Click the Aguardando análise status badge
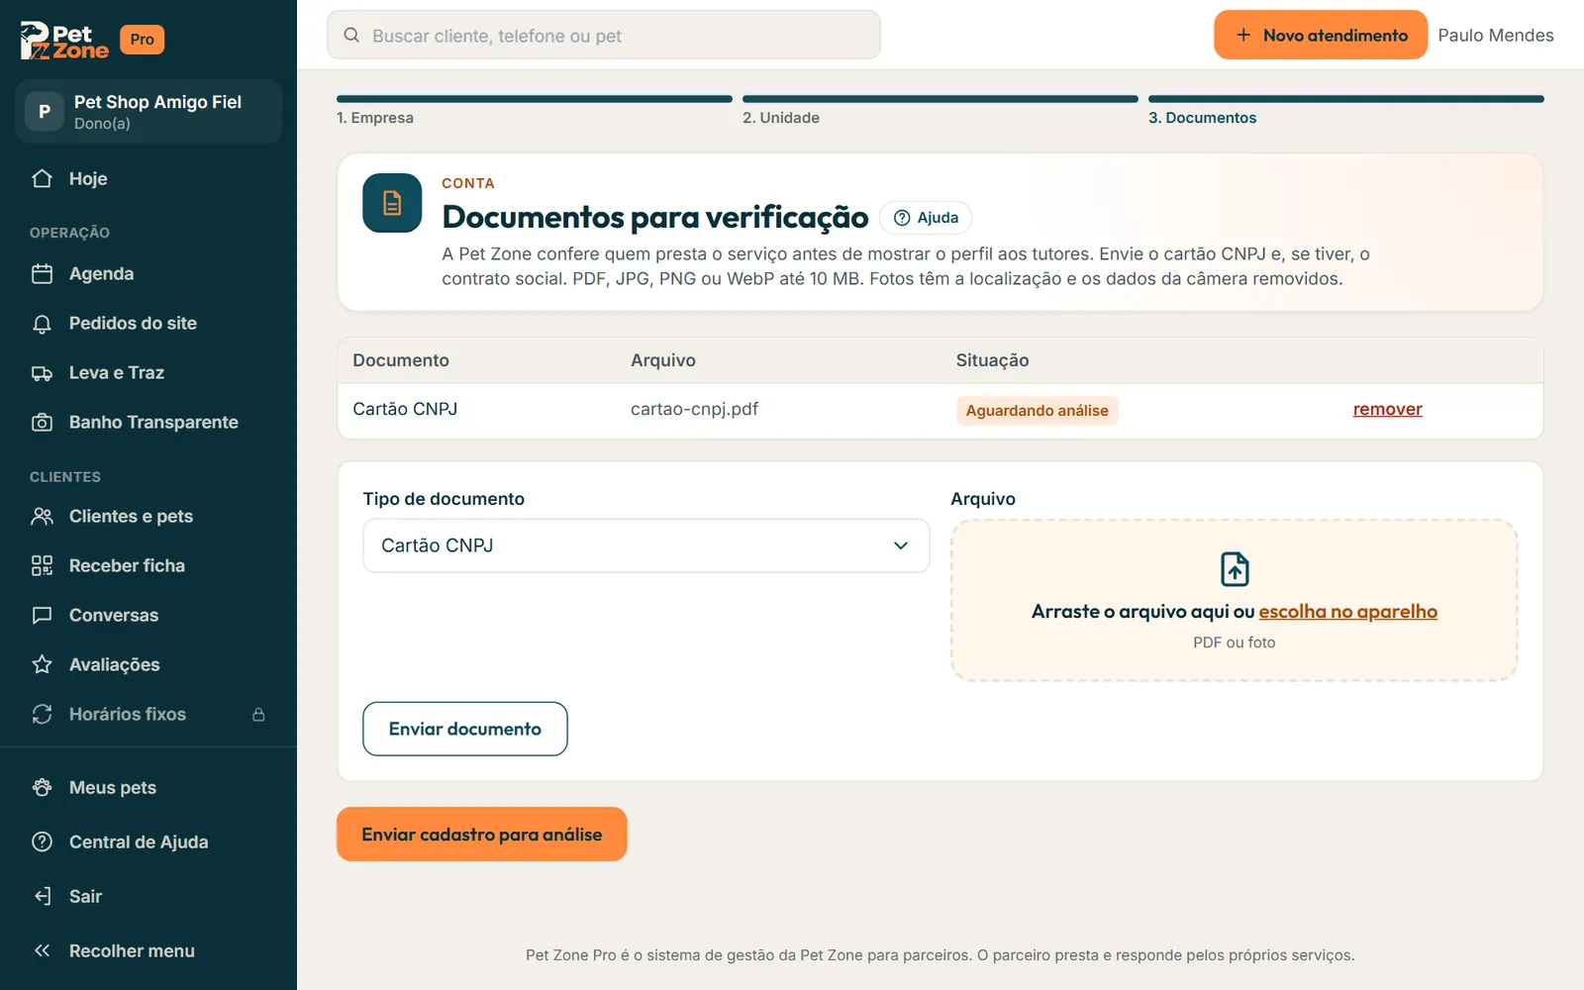 [1037, 410]
